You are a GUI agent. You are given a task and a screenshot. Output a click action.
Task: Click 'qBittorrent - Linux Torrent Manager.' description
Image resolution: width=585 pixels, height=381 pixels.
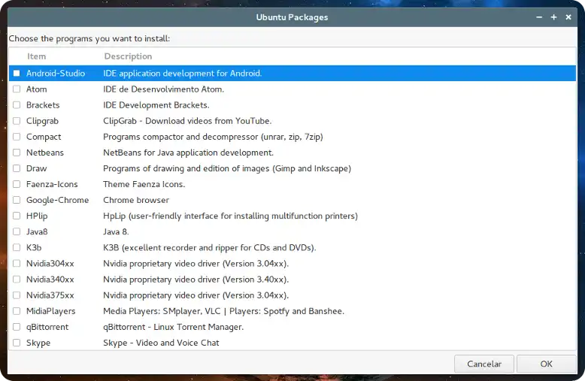click(173, 327)
